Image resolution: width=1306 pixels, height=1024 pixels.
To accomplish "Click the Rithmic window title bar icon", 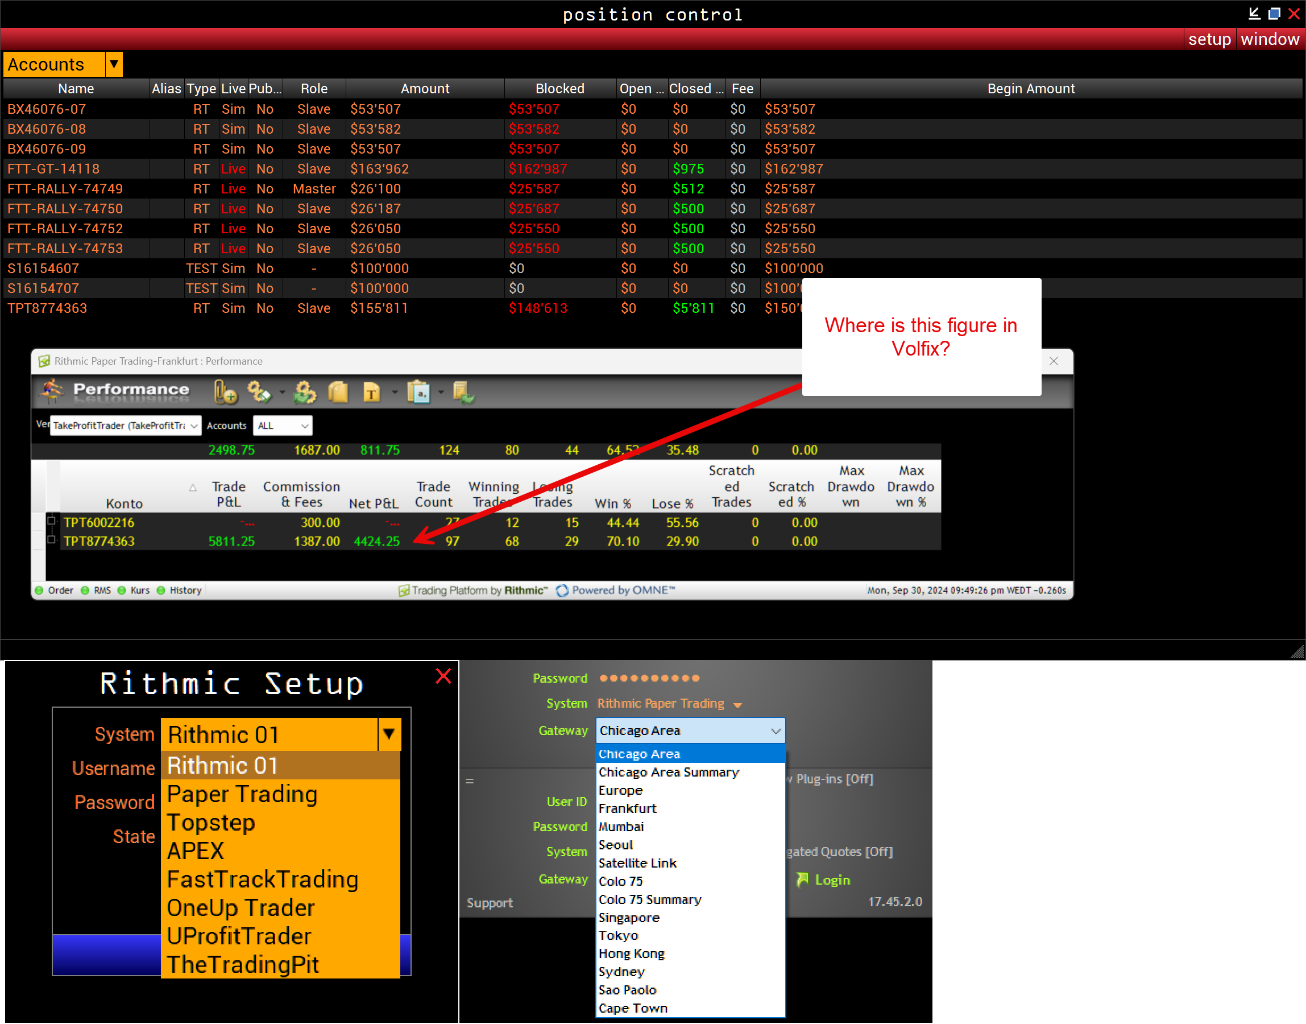I will pyautogui.click(x=44, y=361).
